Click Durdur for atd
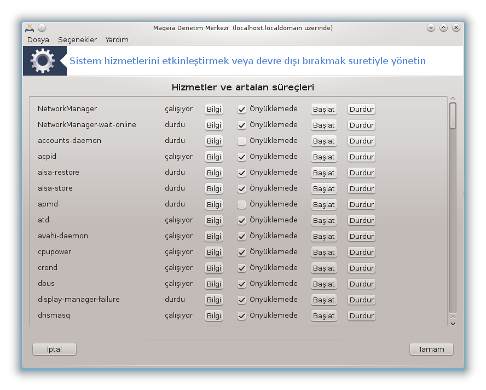The image size is (486, 390). click(x=362, y=220)
